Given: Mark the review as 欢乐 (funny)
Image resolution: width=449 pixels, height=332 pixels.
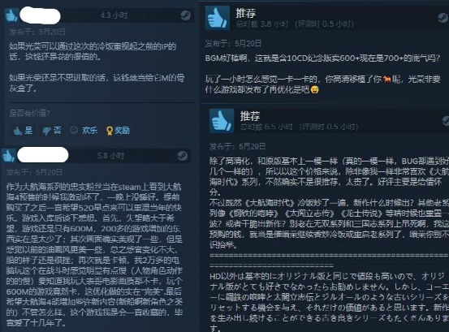Looking at the screenshot, I should pyautogui.click(x=84, y=131).
